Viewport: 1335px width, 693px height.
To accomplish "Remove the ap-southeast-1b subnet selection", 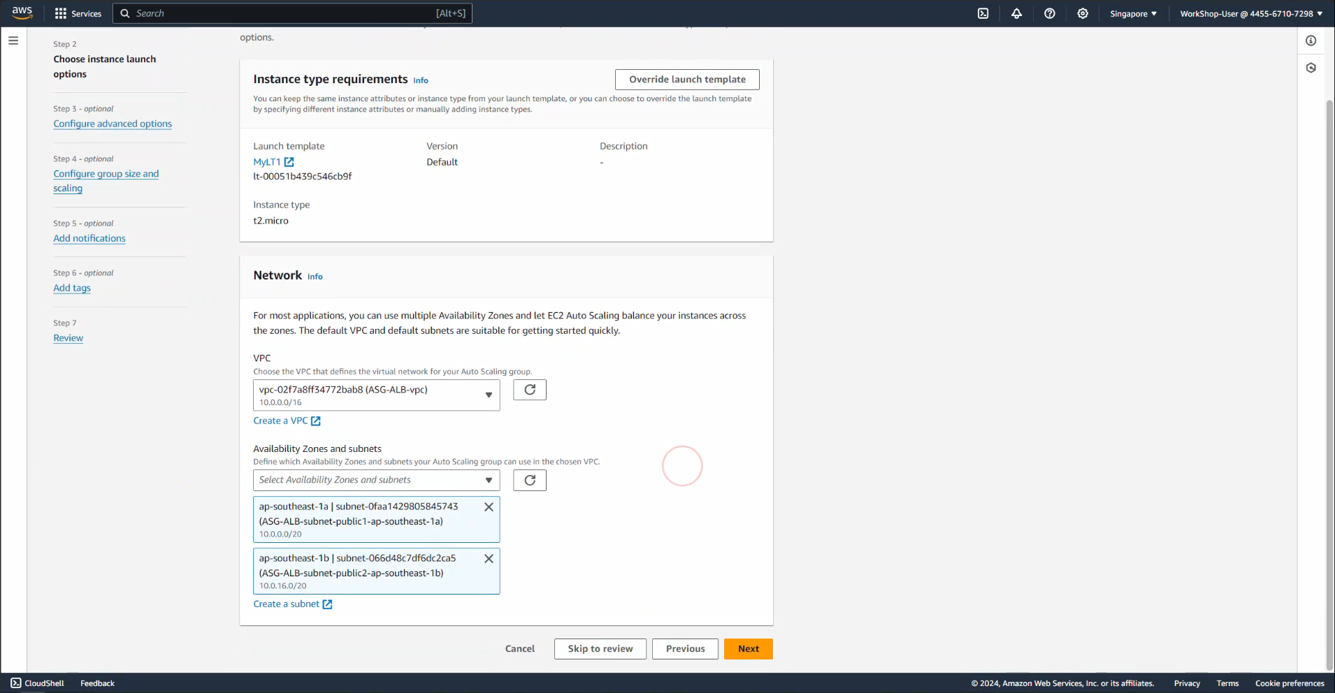I will 489,559.
